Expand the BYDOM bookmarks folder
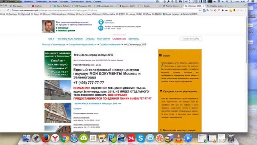Screen dimensions: 257x145 (120, 14)
